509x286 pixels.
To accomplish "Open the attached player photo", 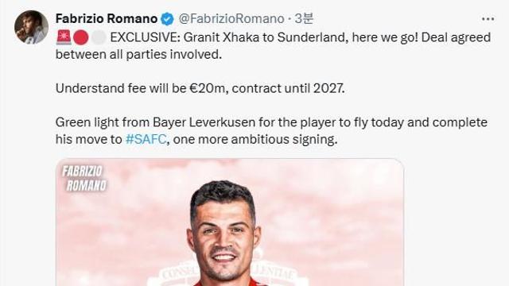I will pos(230,222).
